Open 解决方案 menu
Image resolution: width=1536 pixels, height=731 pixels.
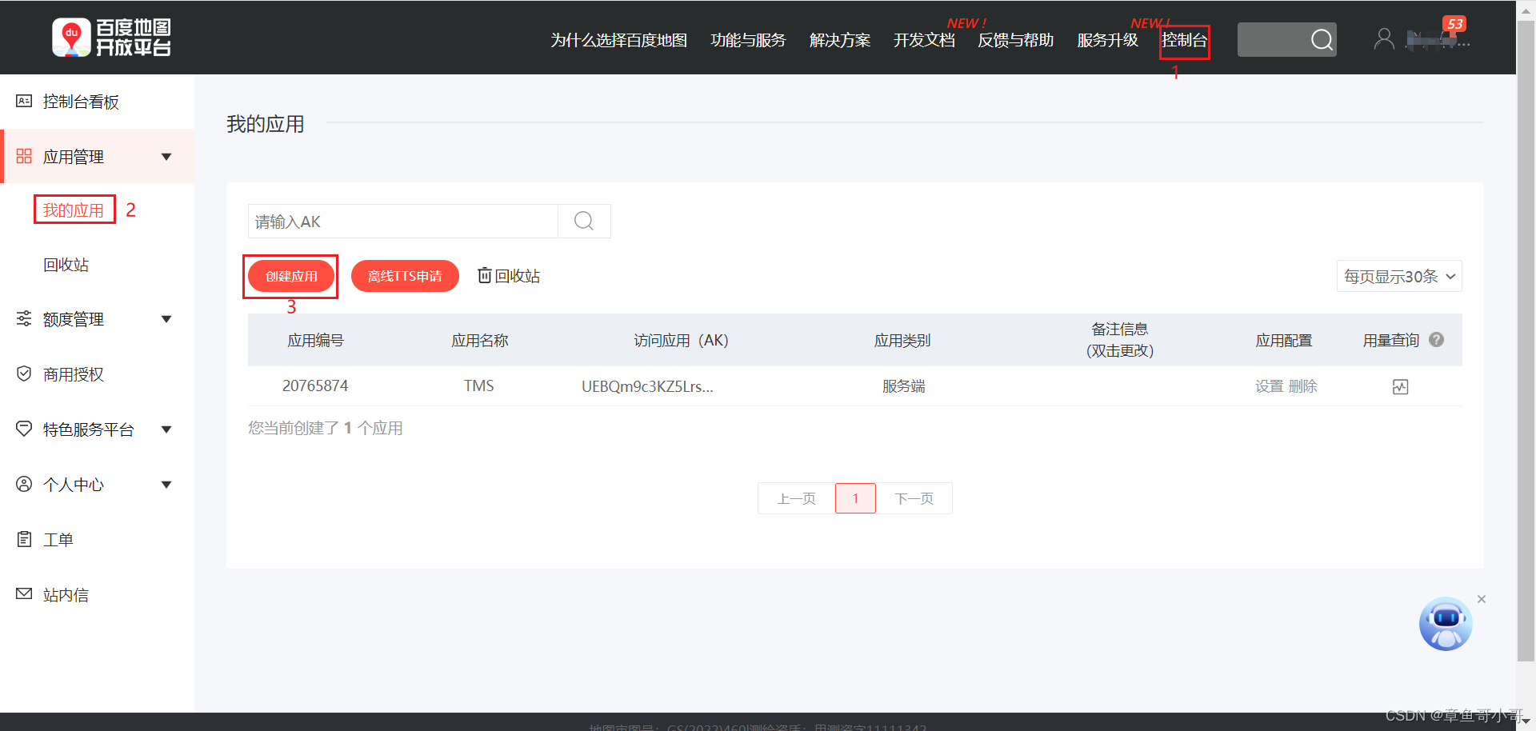coord(839,40)
